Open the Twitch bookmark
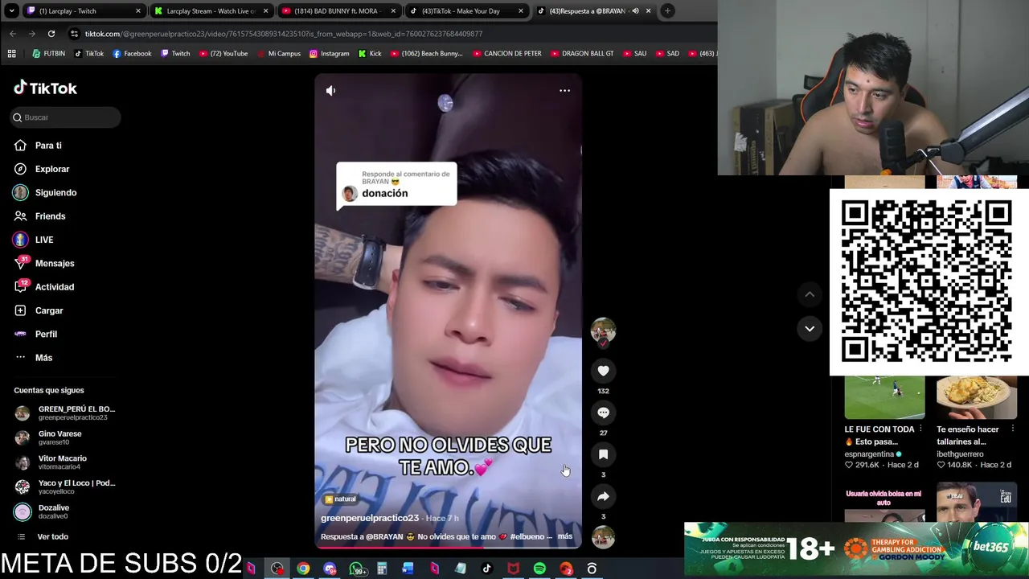This screenshot has width=1029, height=579. coord(175,54)
